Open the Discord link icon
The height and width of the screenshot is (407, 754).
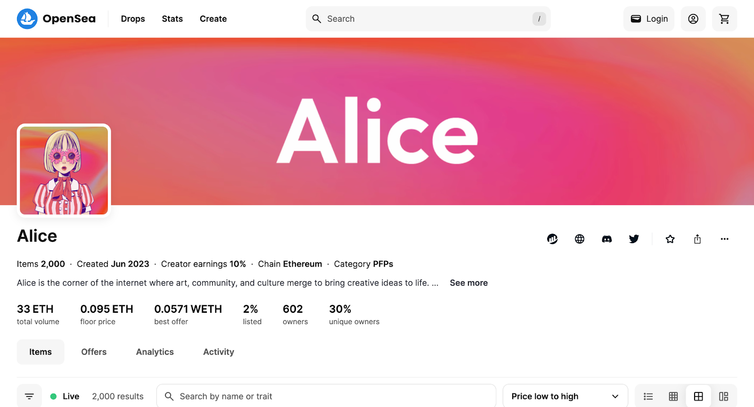click(607, 239)
